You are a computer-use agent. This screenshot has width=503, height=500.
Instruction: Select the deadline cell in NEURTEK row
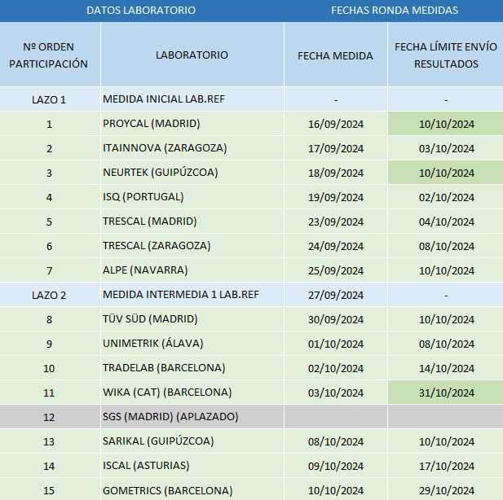pyautogui.click(x=446, y=173)
